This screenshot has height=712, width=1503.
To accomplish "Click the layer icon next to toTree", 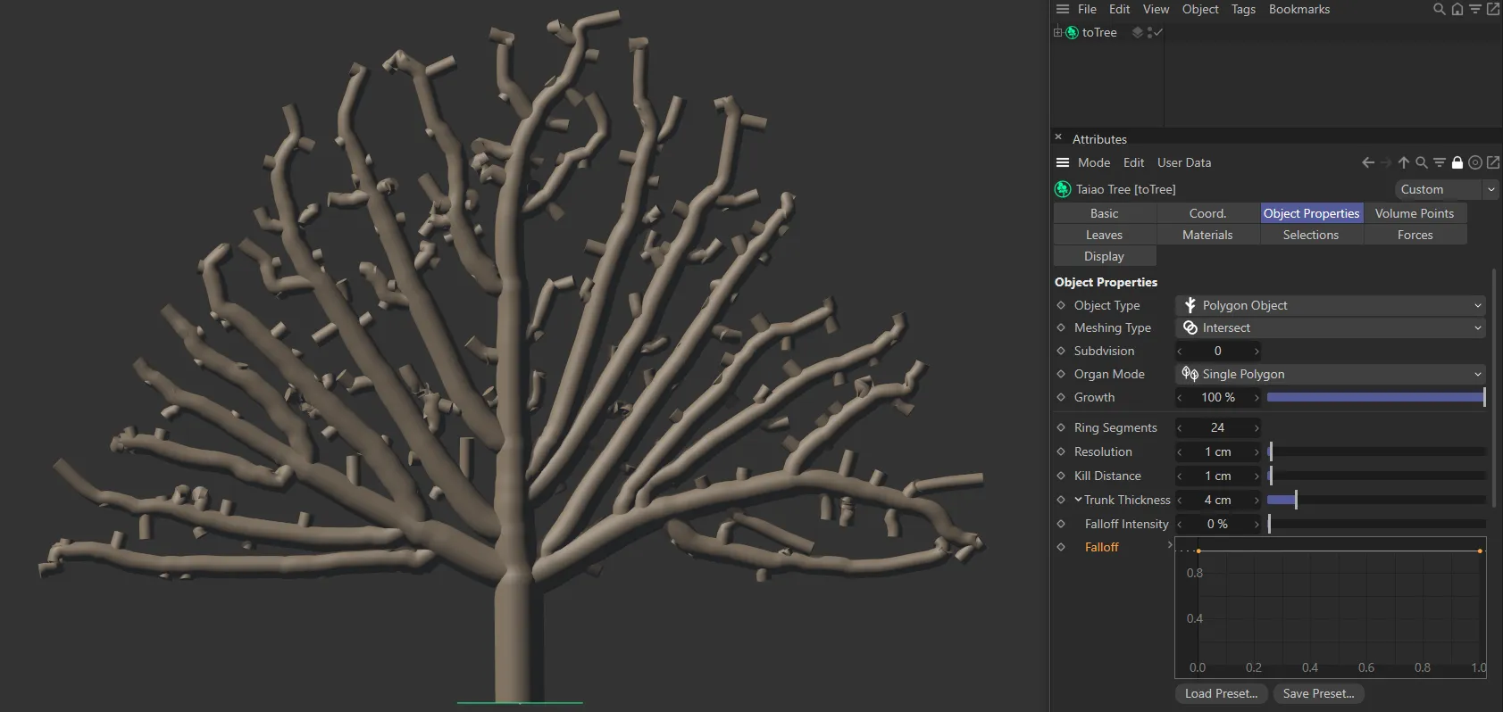I will point(1138,32).
